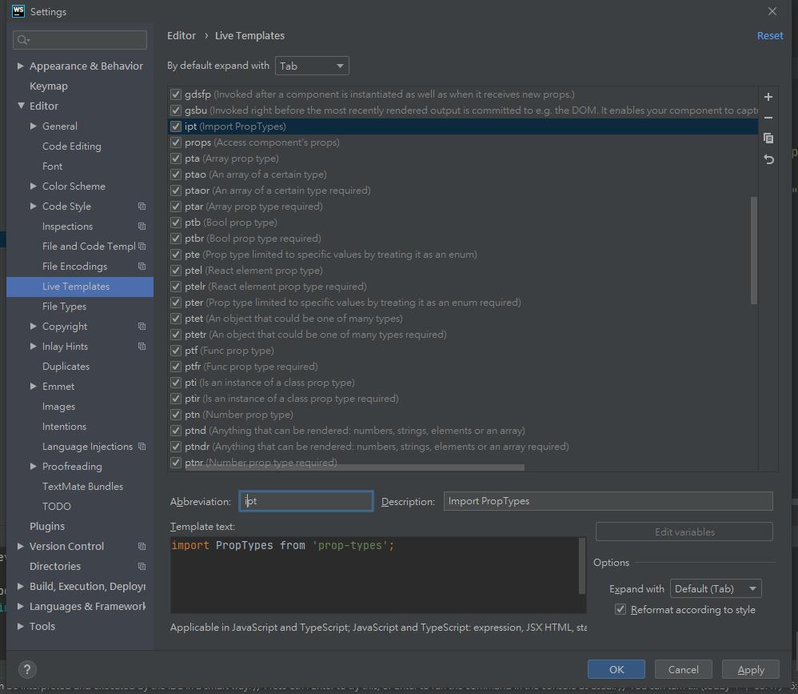This screenshot has height=694, width=798.
Task: Open the Expand with Default (Tab) dropdown
Action: tap(715, 589)
